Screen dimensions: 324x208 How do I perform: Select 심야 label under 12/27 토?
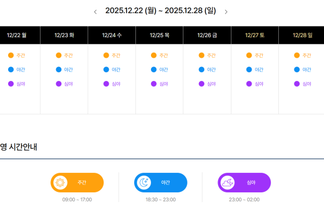(x=259, y=84)
